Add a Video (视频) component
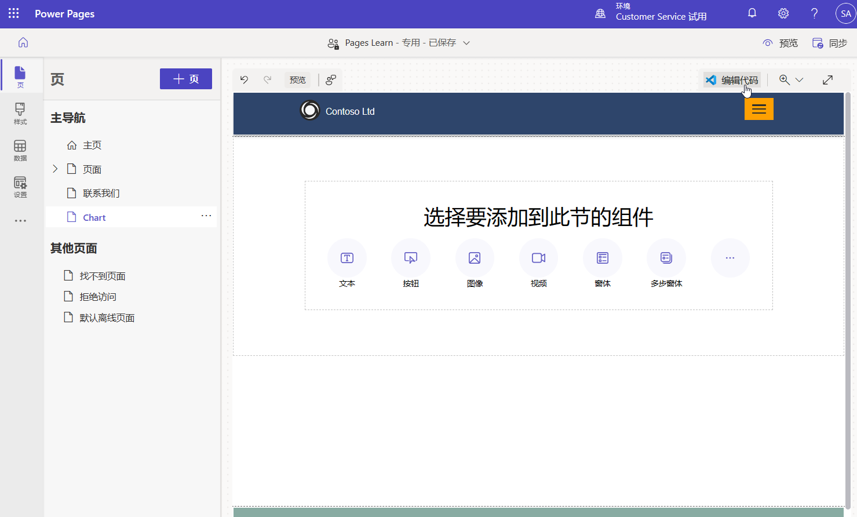The image size is (857, 517). 539,258
